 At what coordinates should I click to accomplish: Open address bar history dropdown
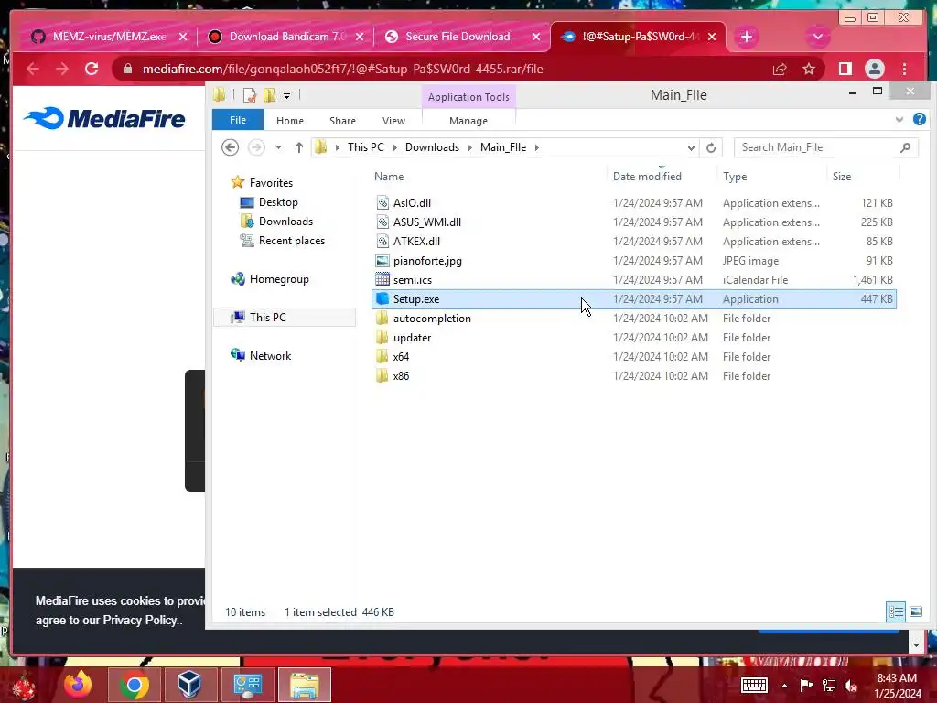pos(691,147)
